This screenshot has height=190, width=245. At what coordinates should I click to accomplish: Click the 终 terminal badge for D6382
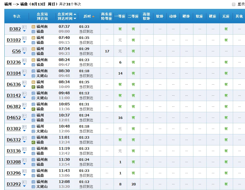33,109
